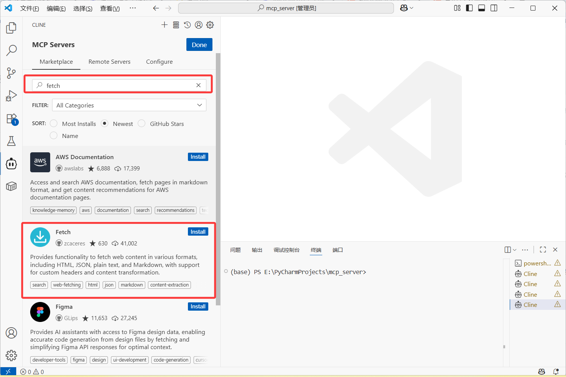The image size is (566, 377).
Task: Open Cline account icon in header
Action: coord(198,25)
